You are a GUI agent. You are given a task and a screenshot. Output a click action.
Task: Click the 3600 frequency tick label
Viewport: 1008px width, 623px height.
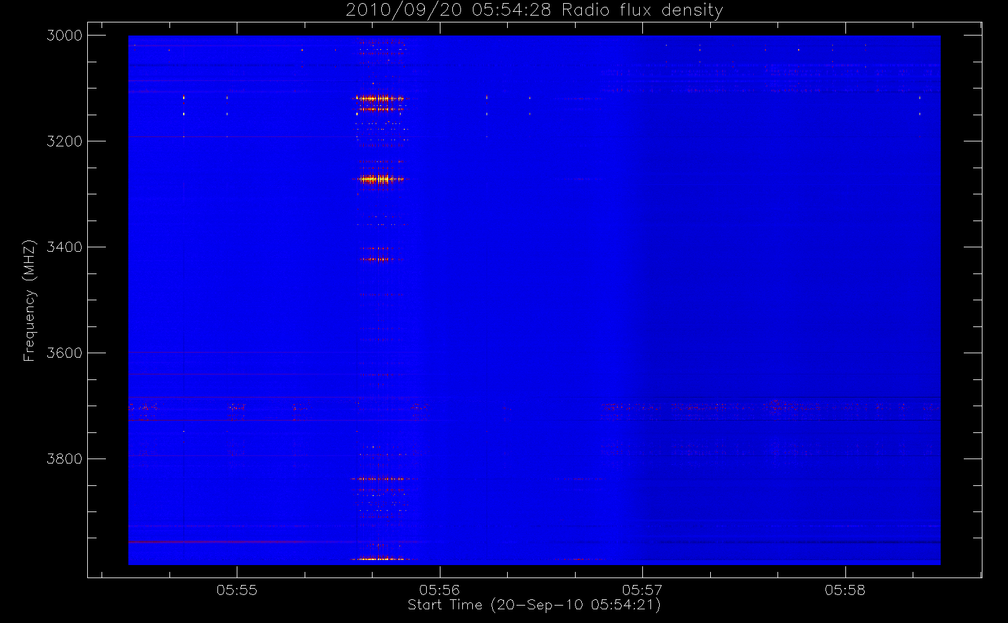click(65, 353)
